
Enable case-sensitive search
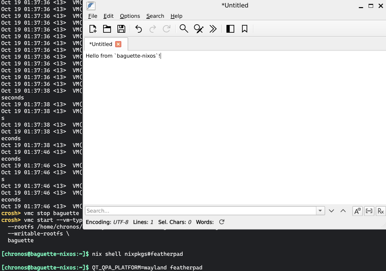coord(357,211)
